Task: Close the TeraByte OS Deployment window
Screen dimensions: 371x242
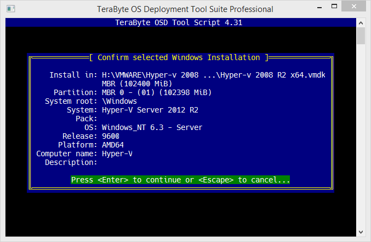Action: click(x=353, y=7)
